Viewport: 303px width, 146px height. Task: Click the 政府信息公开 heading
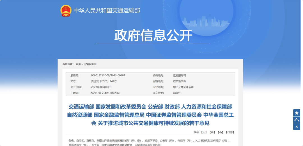(153, 36)
